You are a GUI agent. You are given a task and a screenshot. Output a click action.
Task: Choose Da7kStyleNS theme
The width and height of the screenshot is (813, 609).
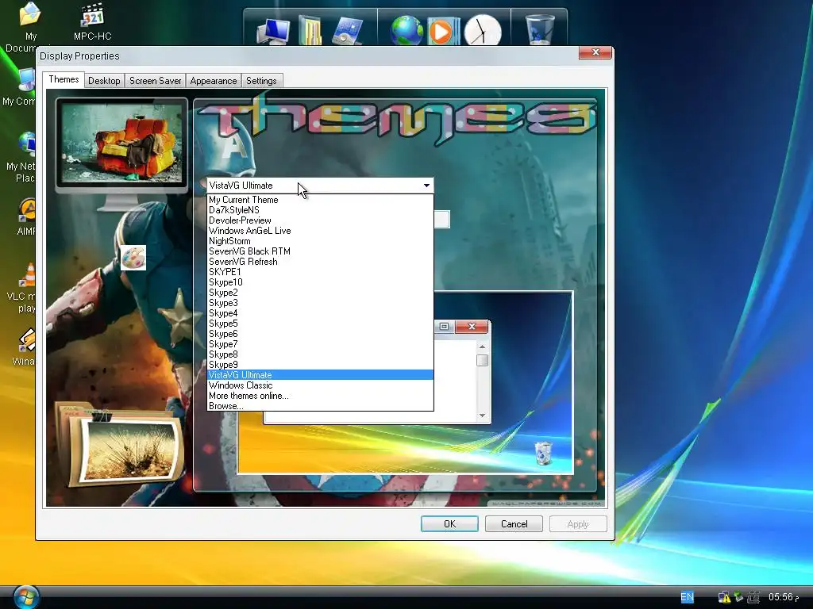320,210
